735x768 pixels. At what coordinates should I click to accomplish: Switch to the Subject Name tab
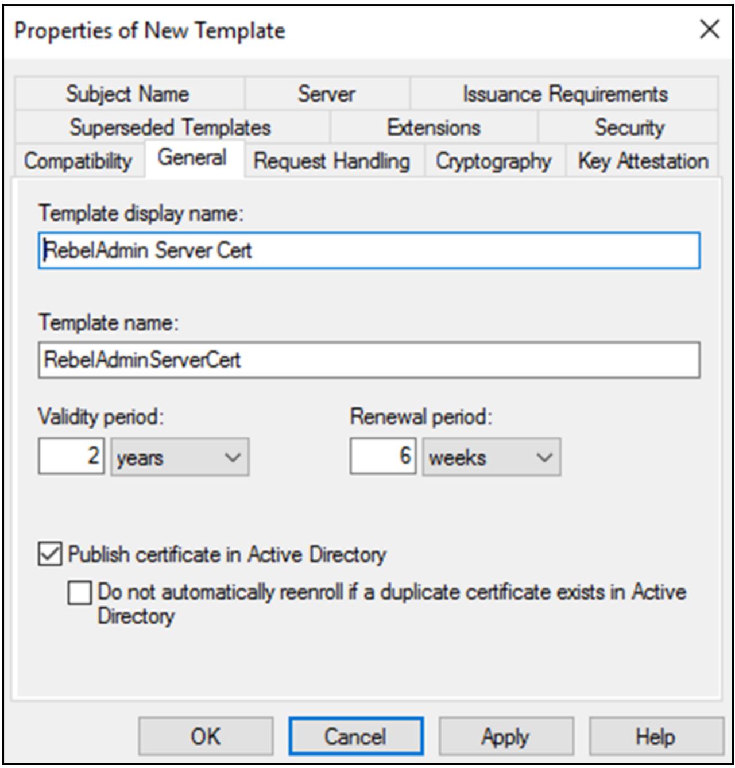[x=127, y=94]
